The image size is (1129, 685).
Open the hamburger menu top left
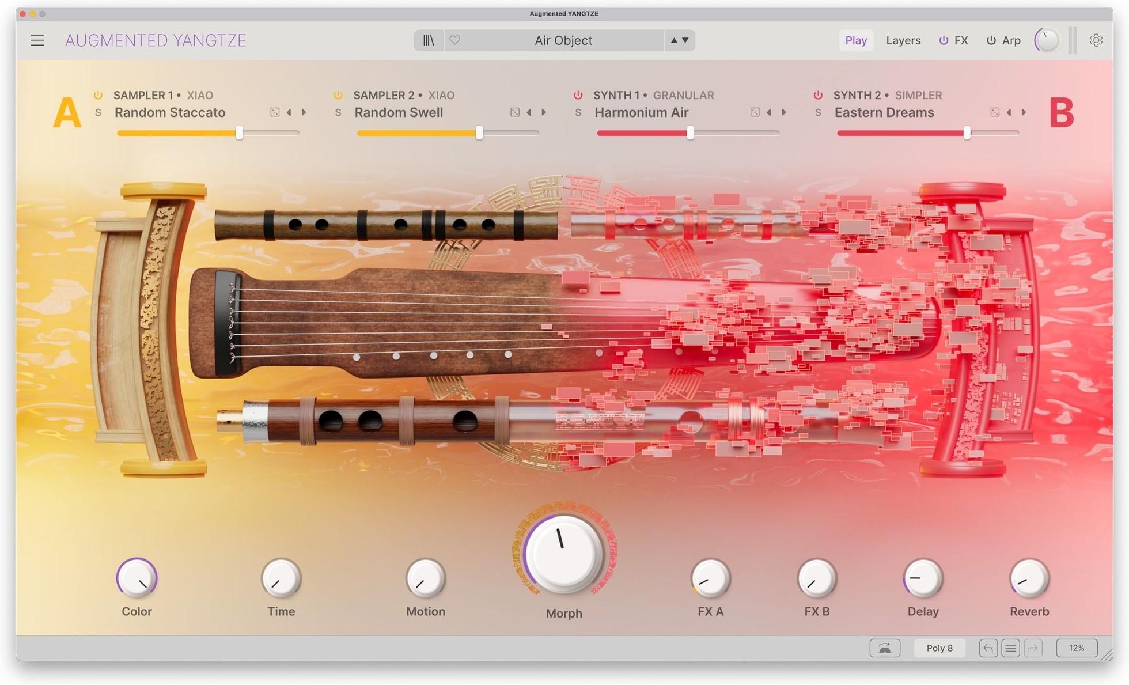37,40
